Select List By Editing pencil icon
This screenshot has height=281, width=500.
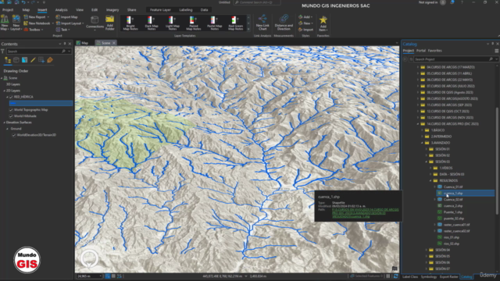[33, 60]
